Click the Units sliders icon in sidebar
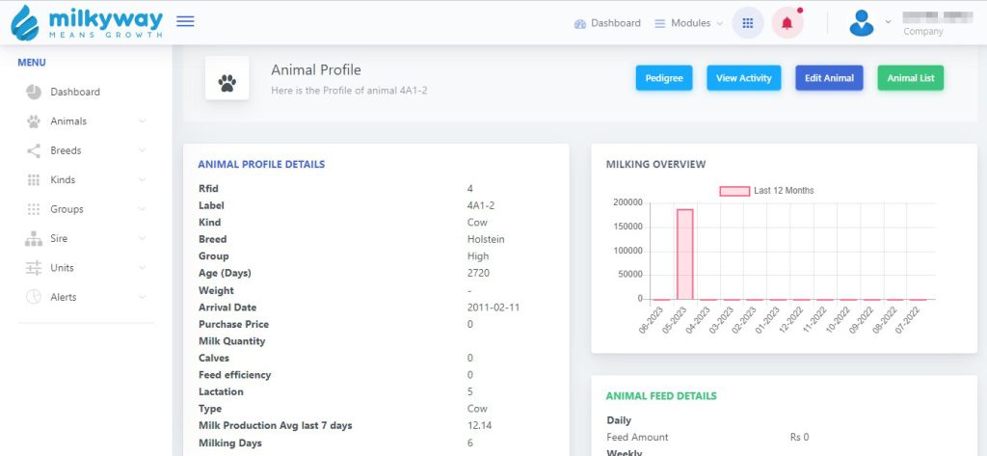This screenshot has height=456, width=987. pyautogui.click(x=34, y=268)
